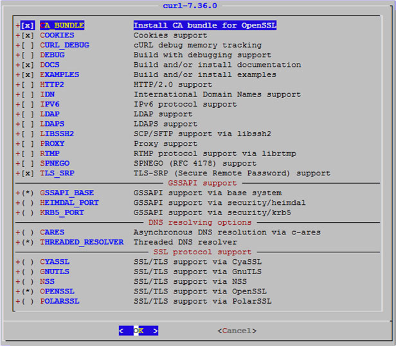
Task: Select the CYASSL radio button
Action: (x=28, y=262)
